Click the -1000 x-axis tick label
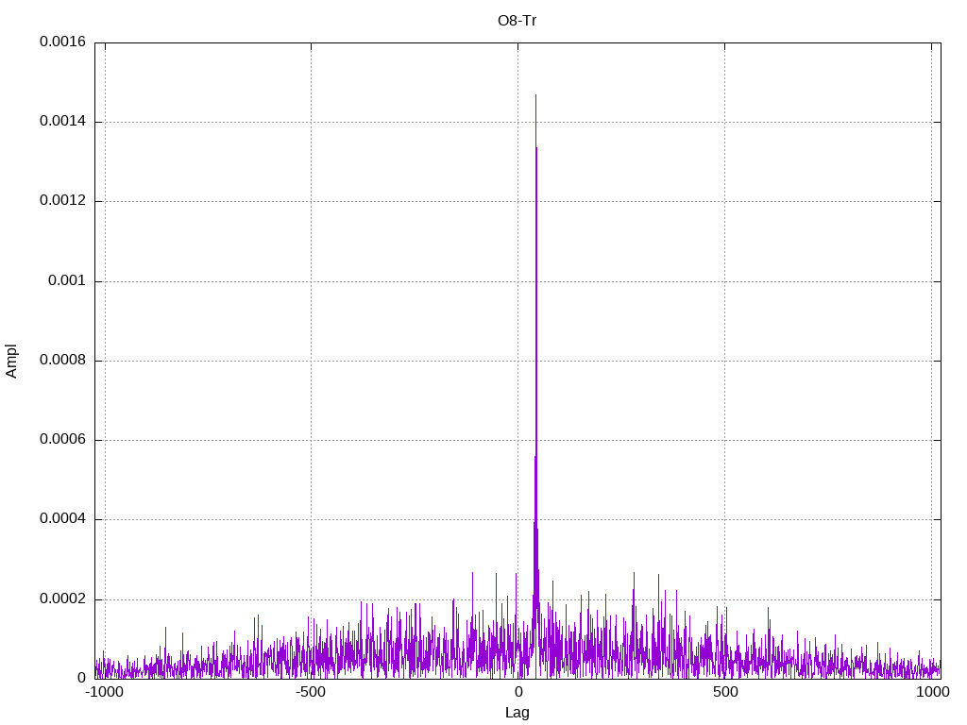Screen dimensions: 967x725 point(104,693)
